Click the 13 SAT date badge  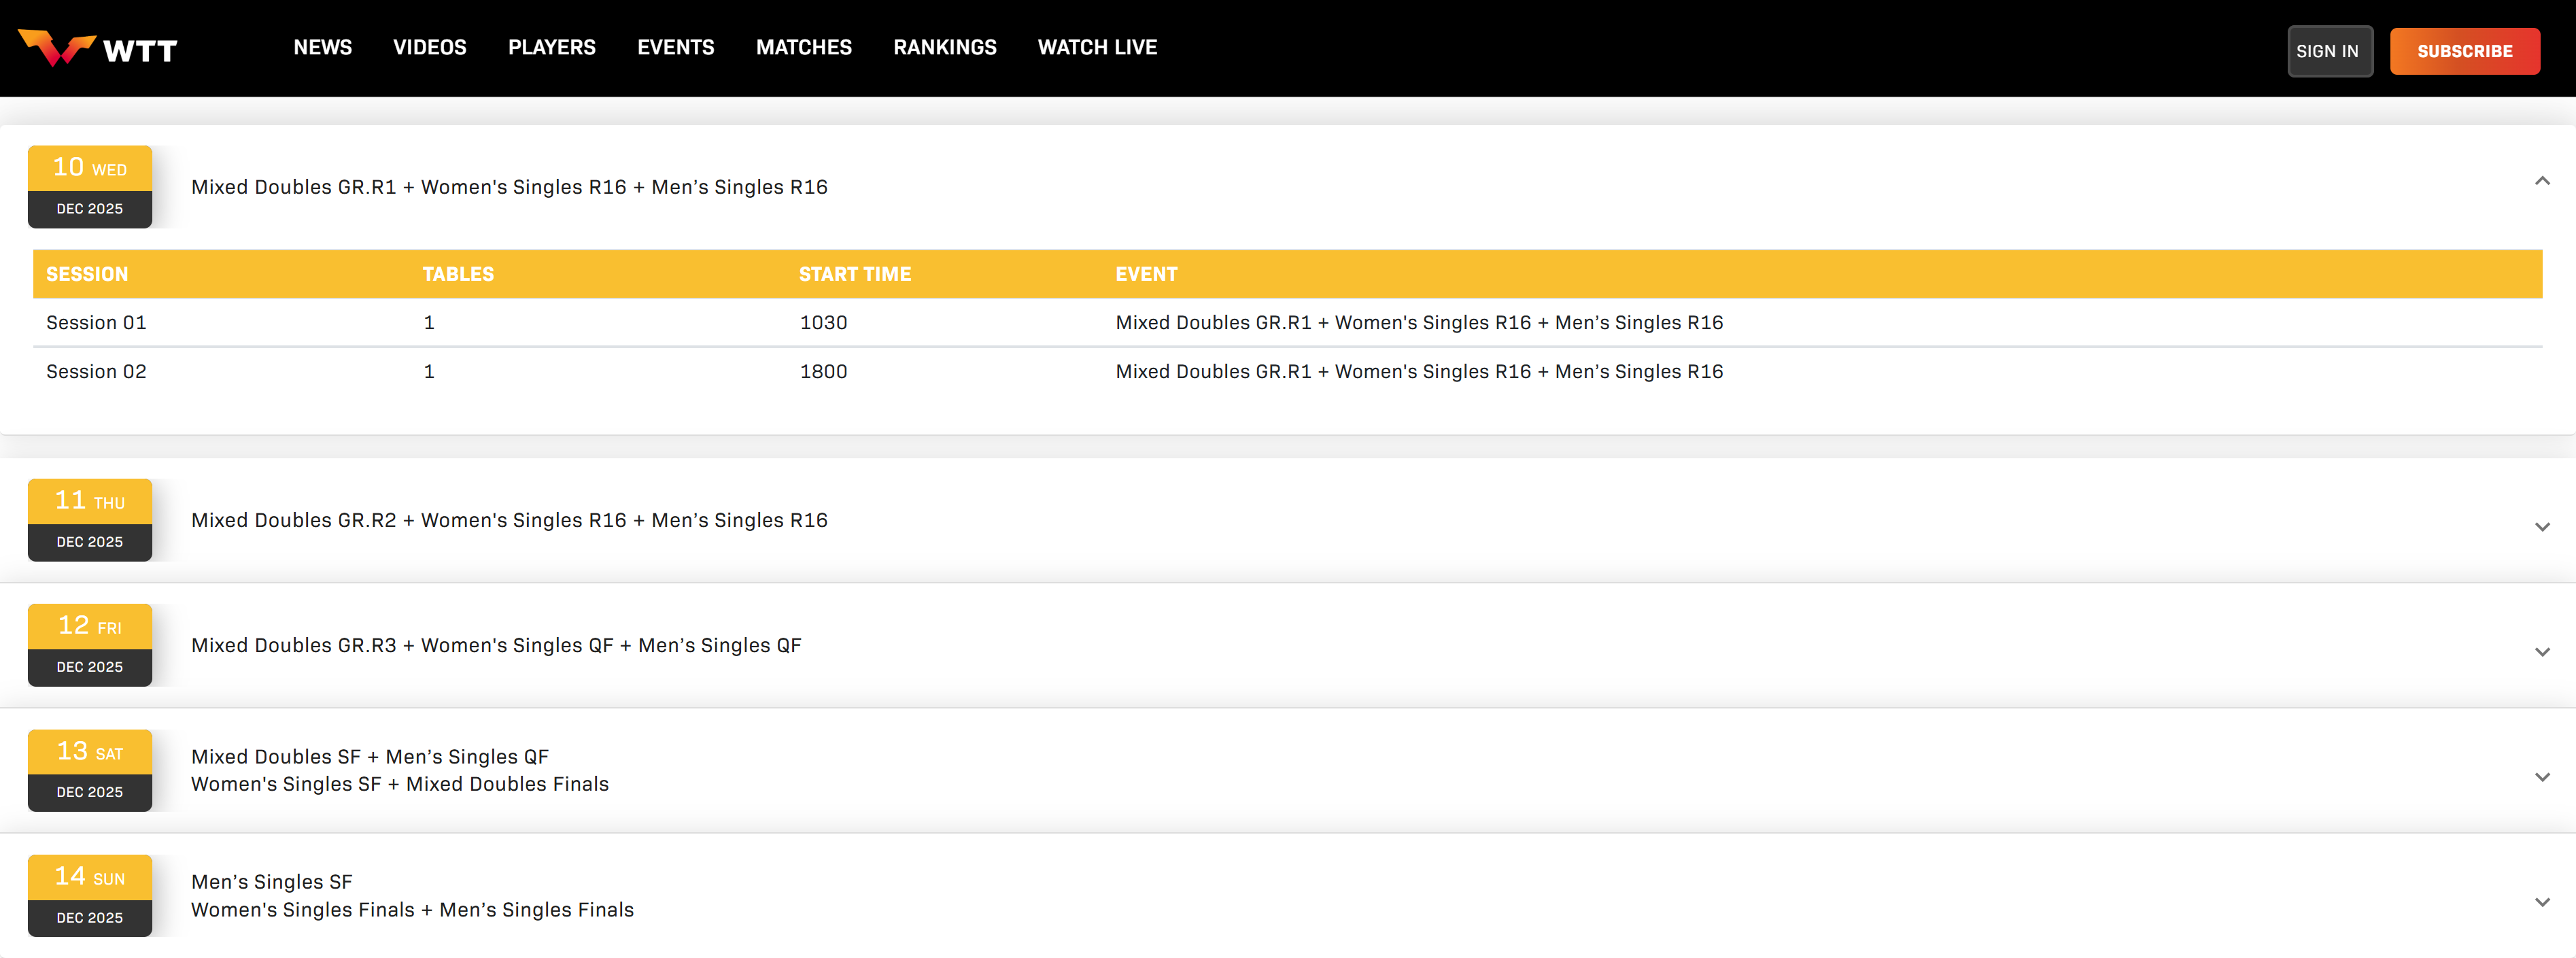[90, 770]
